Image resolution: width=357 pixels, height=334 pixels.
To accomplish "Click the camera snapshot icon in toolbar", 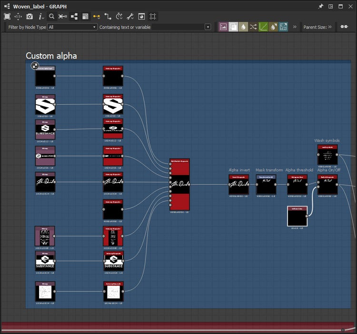I will (30, 16).
